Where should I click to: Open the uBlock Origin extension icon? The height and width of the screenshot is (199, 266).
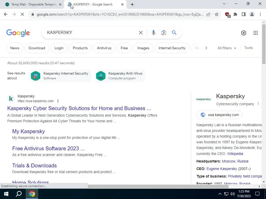(228, 15)
